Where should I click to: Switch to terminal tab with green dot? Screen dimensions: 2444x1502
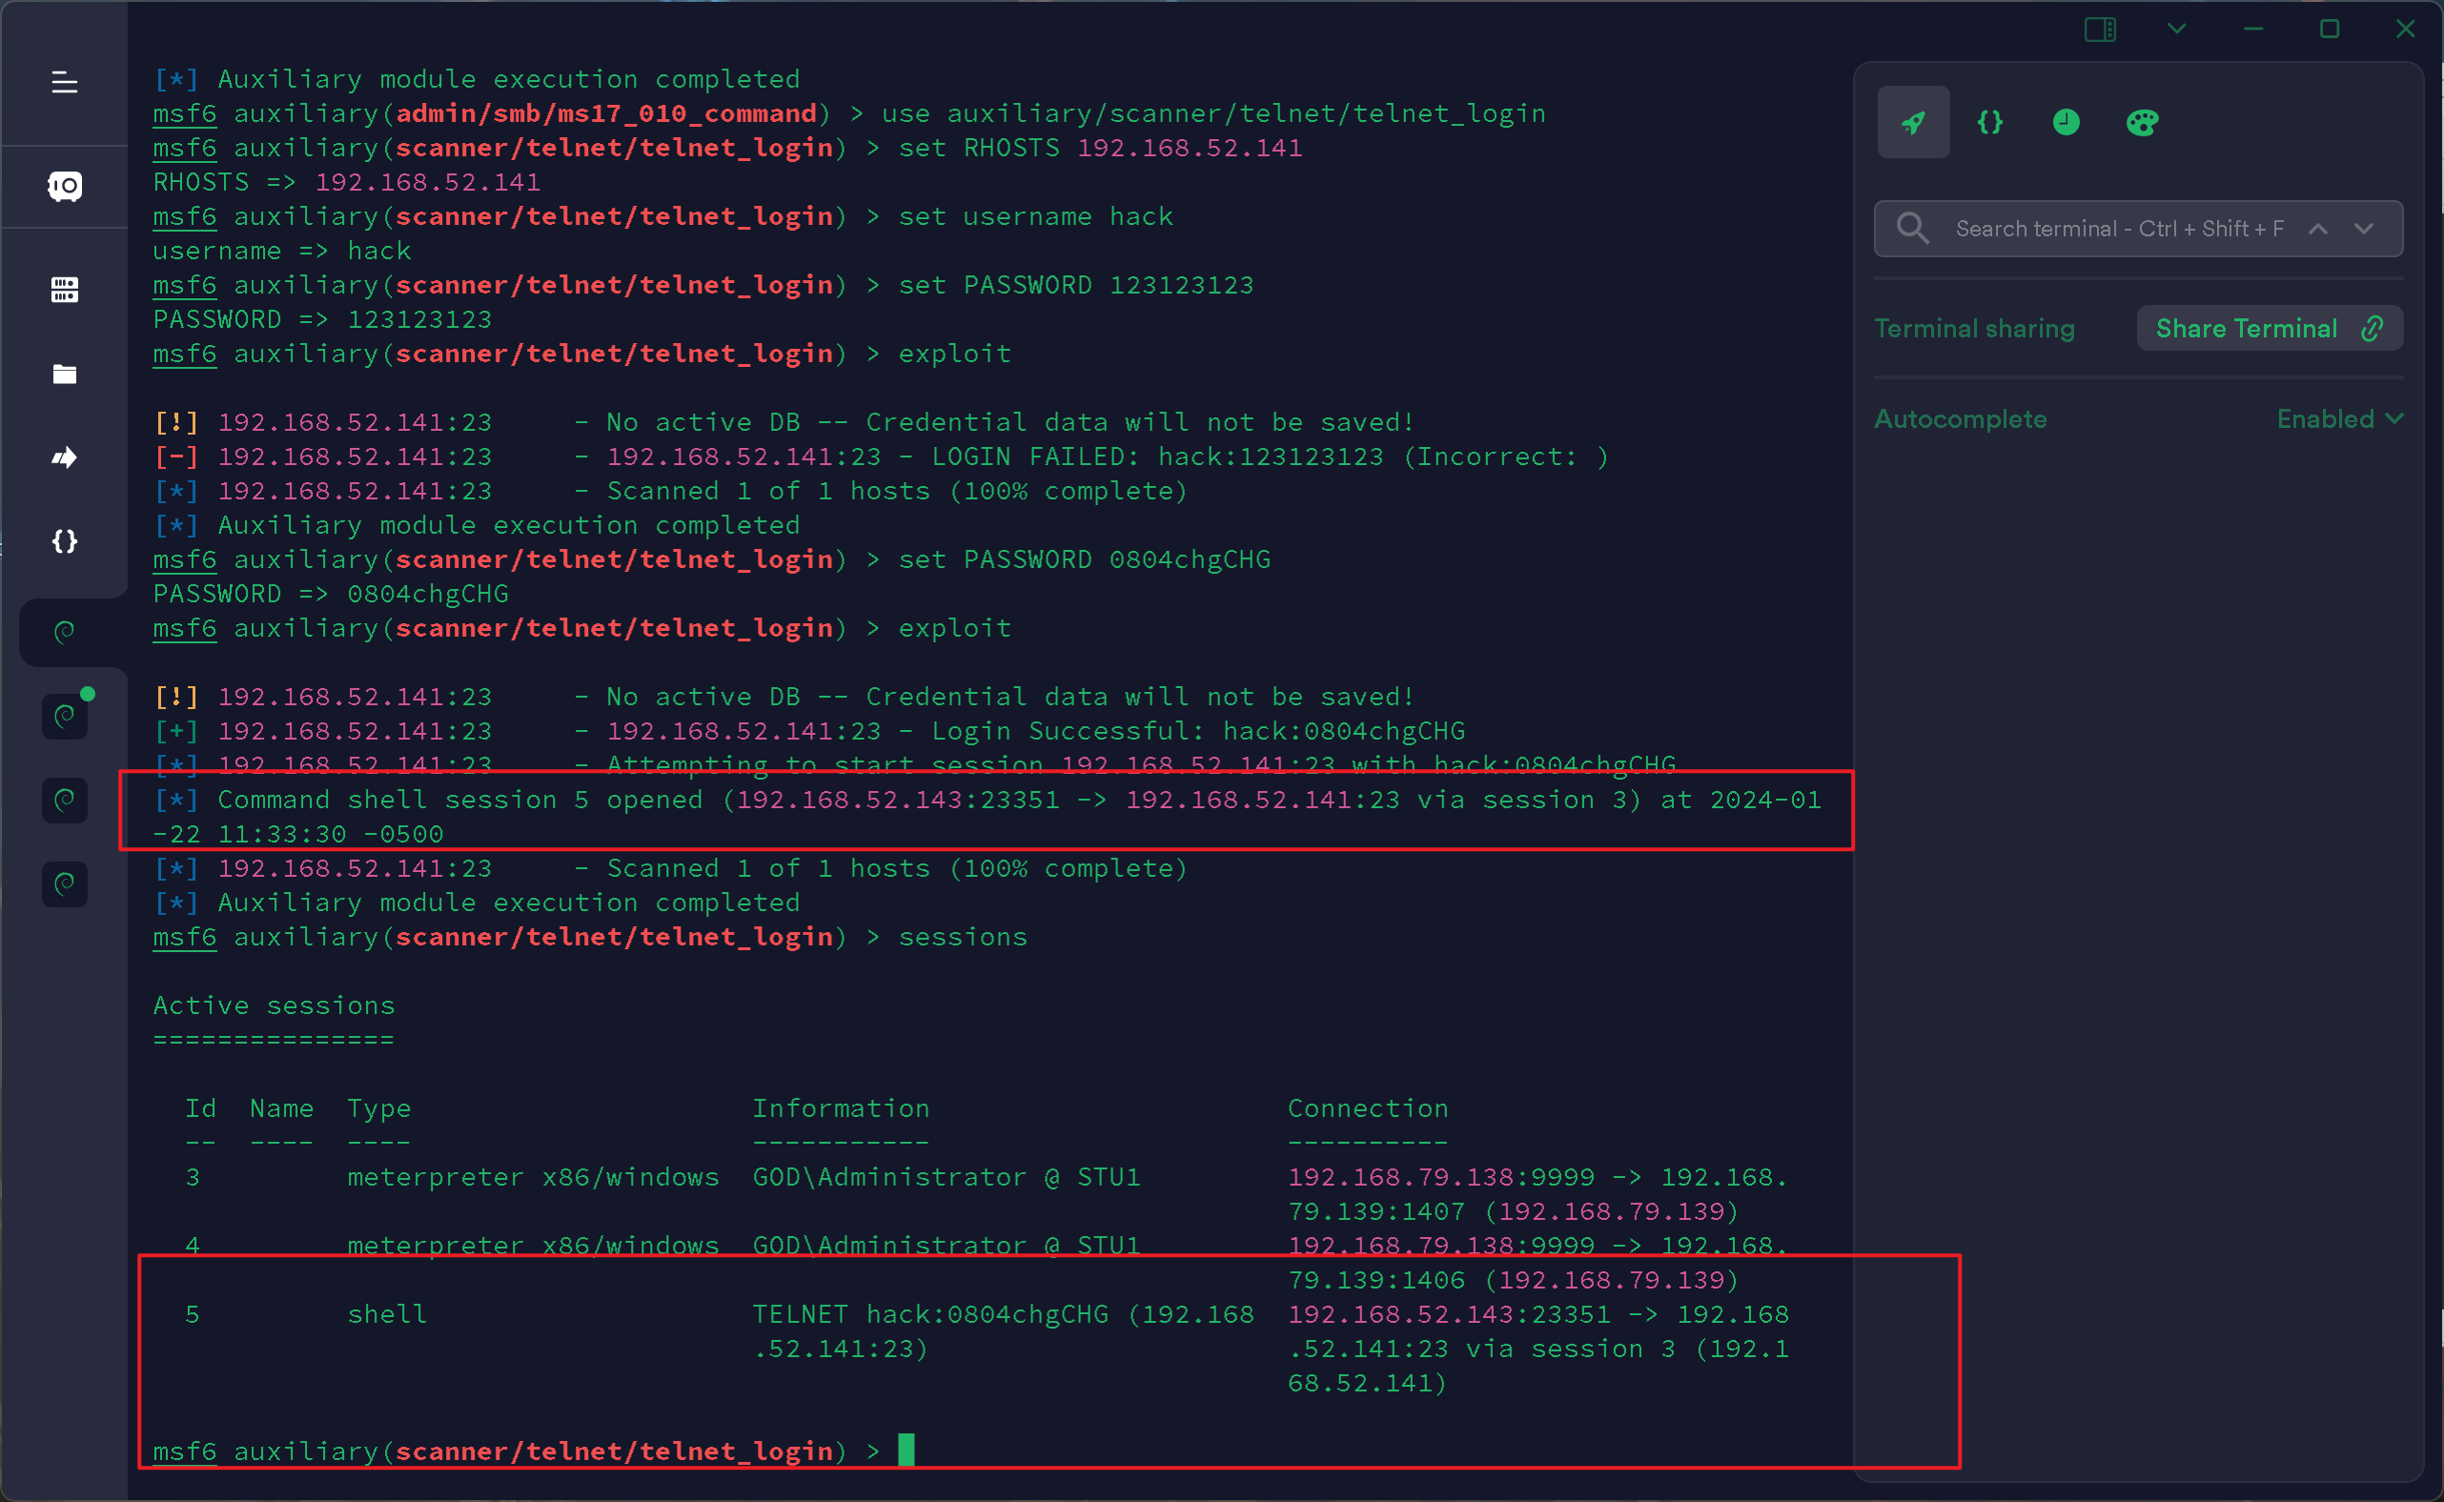(x=65, y=715)
